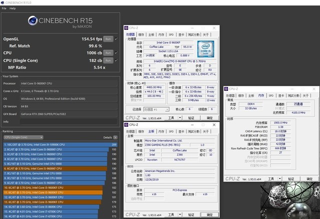Expand the 工具 arrow in the mainboard CPU-Z window

click(180, 215)
